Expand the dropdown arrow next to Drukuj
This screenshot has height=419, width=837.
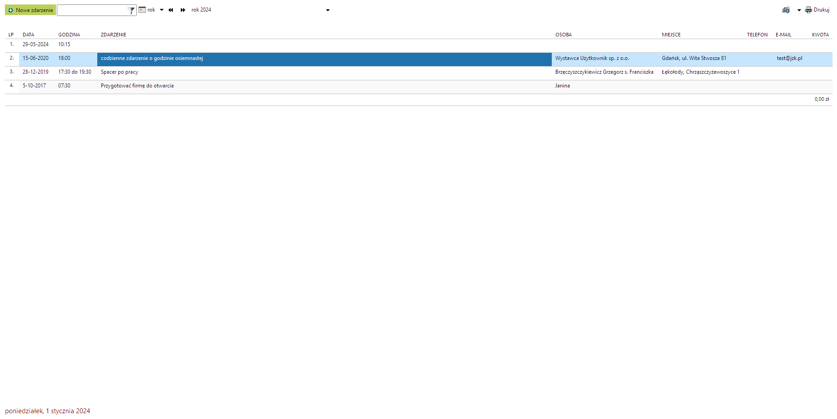[x=799, y=10]
